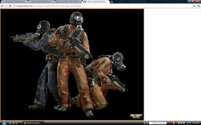This screenshot has width=201, height=125.
Task: Switch to the Special Ops Call of Duty tab
Action: click(x=69, y=2)
